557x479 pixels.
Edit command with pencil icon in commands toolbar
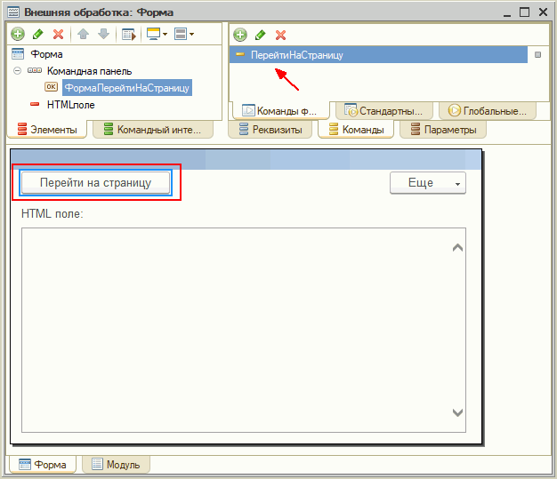tap(261, 35)
